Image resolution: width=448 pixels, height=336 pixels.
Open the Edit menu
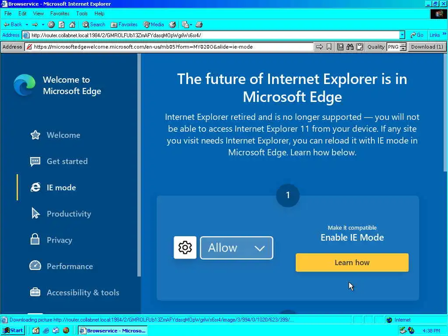point(22,14)
